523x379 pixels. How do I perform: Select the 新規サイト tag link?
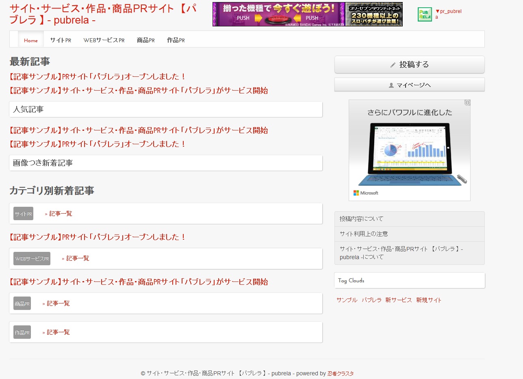428,300
